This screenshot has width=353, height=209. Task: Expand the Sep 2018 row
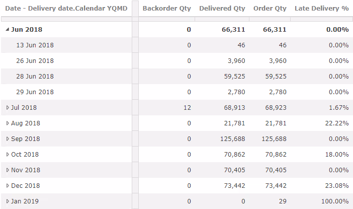7,138
